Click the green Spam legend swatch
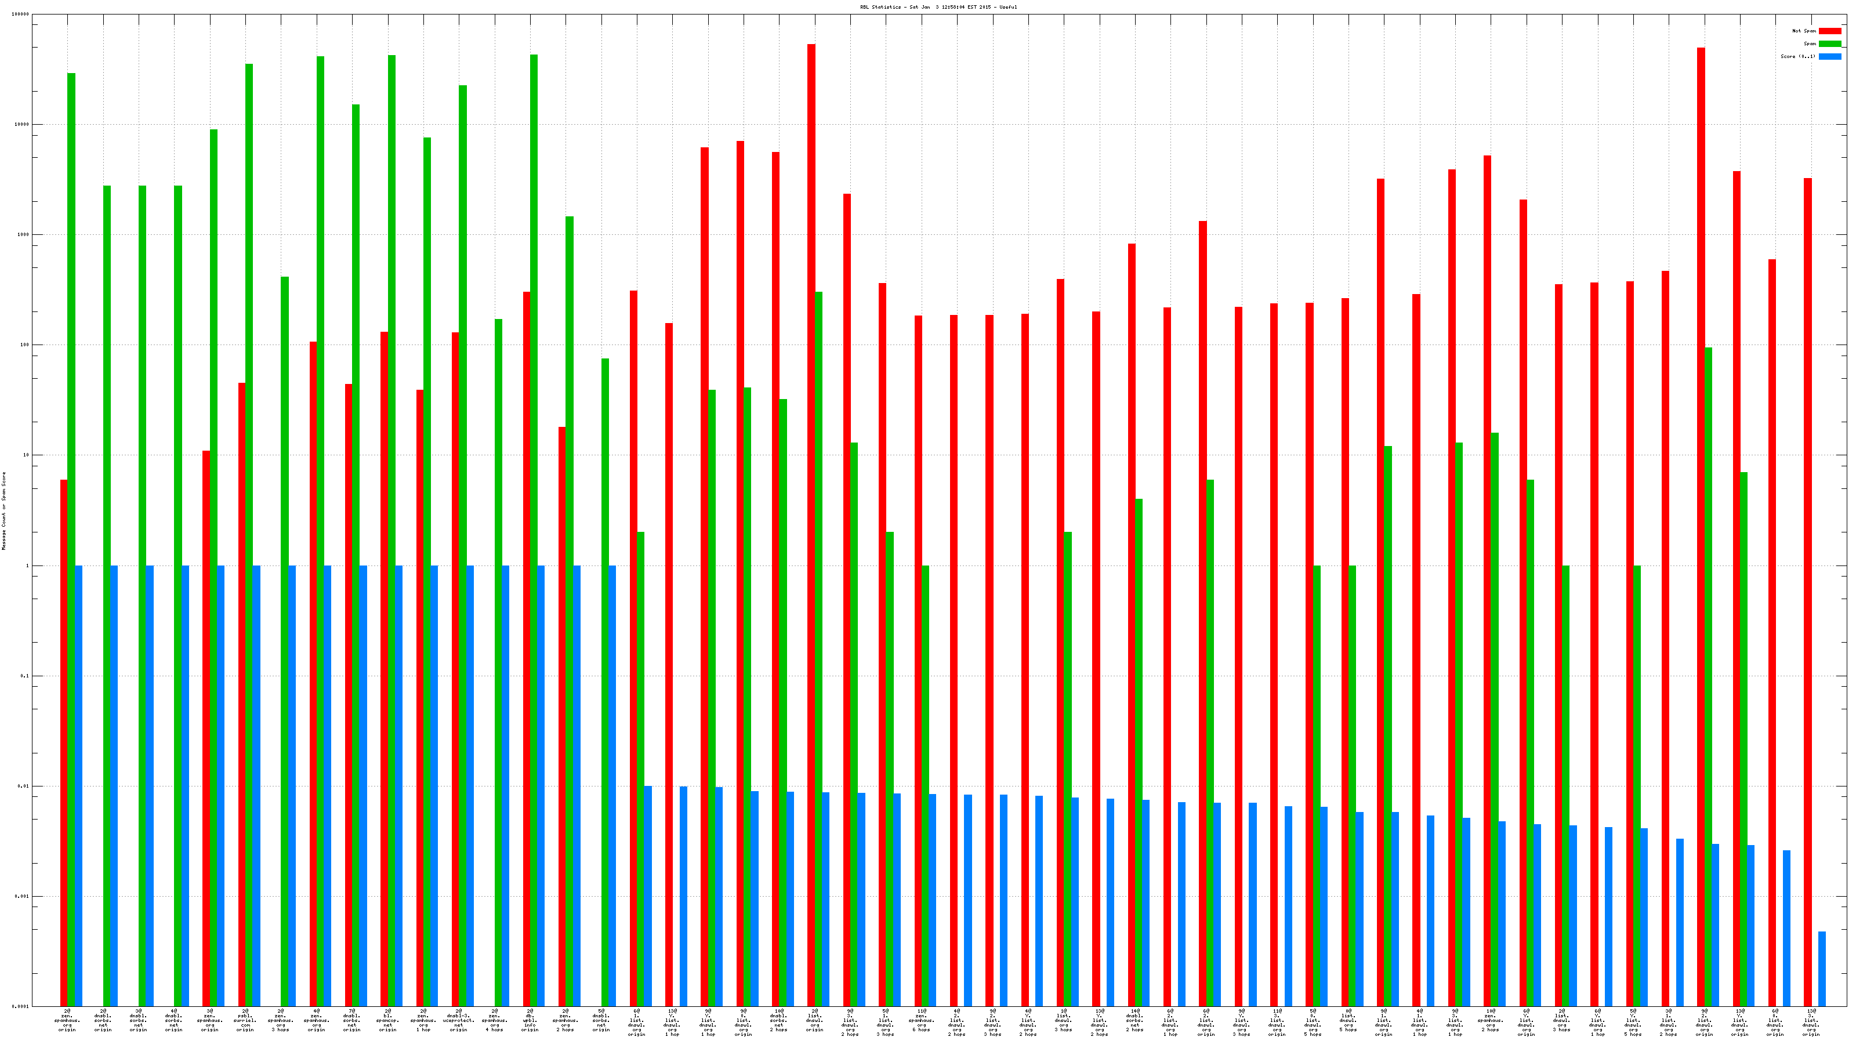1856x1044 pixels. coord(1829,44)
